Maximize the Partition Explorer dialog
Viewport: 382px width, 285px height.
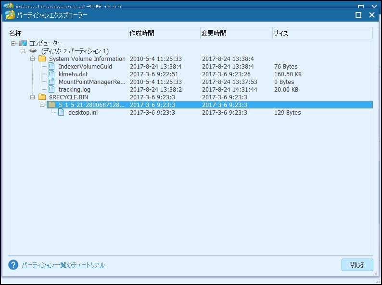click(x=358, y=15)
